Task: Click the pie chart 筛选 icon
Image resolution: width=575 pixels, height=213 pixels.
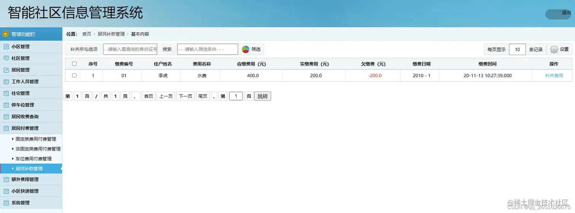Action: (246, 49)
